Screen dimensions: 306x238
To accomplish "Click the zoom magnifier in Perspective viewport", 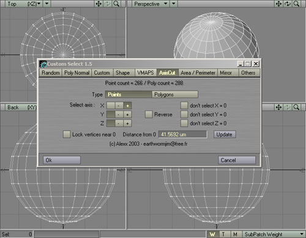I will pyautogui.click(x=296, y=4).
